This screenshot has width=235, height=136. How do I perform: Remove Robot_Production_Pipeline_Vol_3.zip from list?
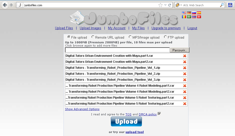[185, 80]
